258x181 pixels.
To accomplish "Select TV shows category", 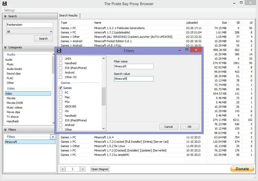I will click(12, 117).
